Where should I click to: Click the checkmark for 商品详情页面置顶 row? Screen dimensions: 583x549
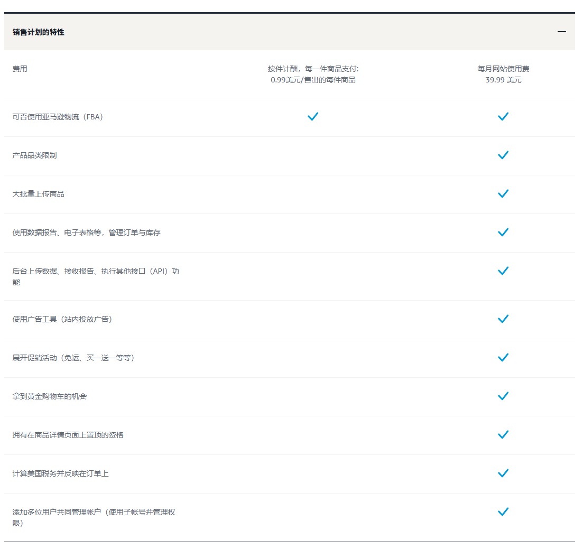point(503,434)
